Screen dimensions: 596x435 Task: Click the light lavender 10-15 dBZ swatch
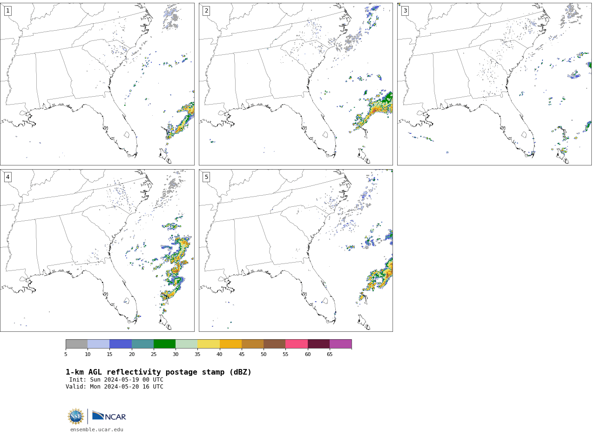[99, 344]
